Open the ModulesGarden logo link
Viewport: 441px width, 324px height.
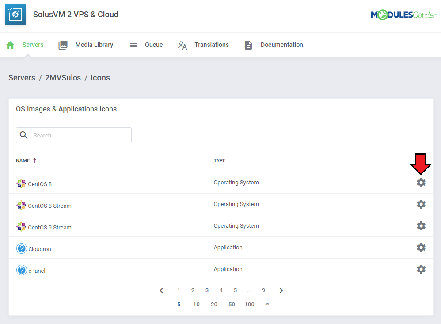(404, 15)
